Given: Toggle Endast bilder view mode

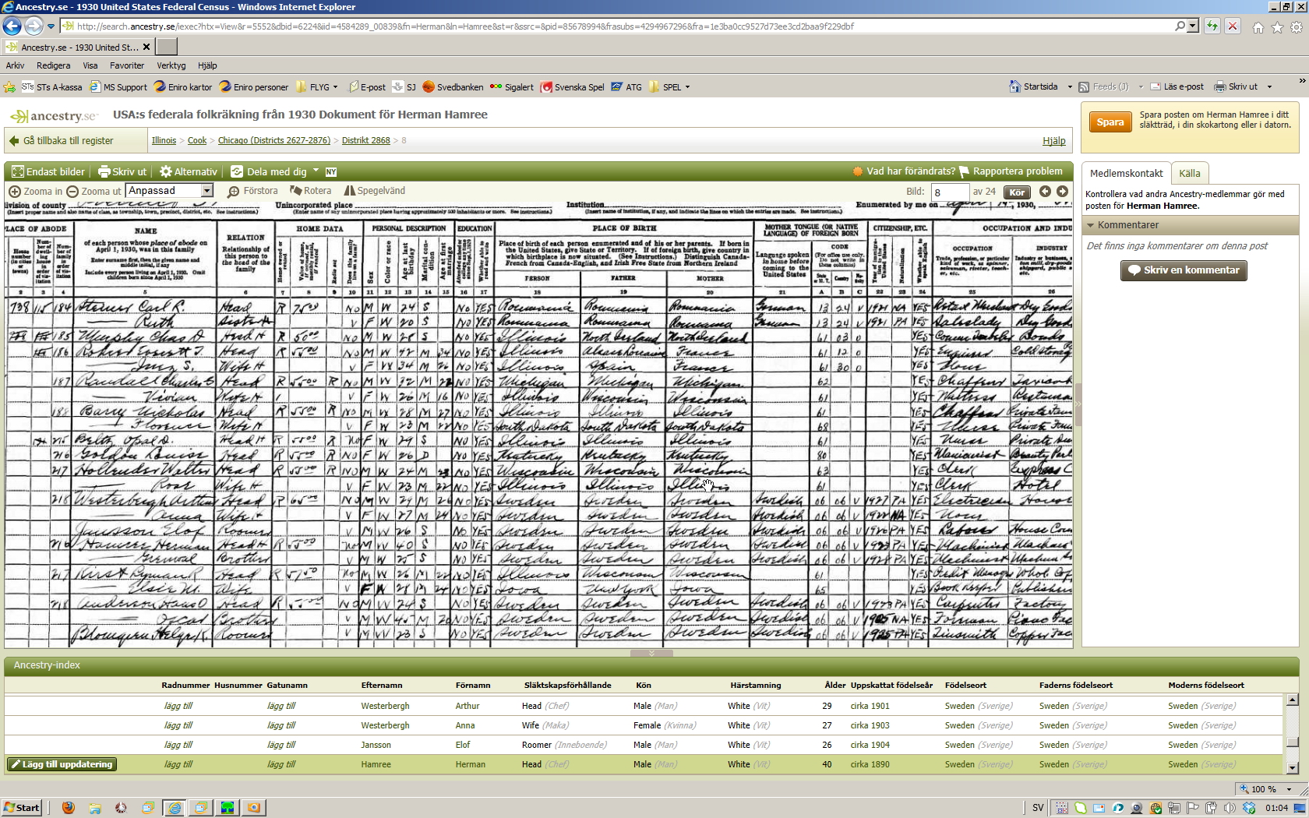Looking at the screenshot, I should pos(17,172).
